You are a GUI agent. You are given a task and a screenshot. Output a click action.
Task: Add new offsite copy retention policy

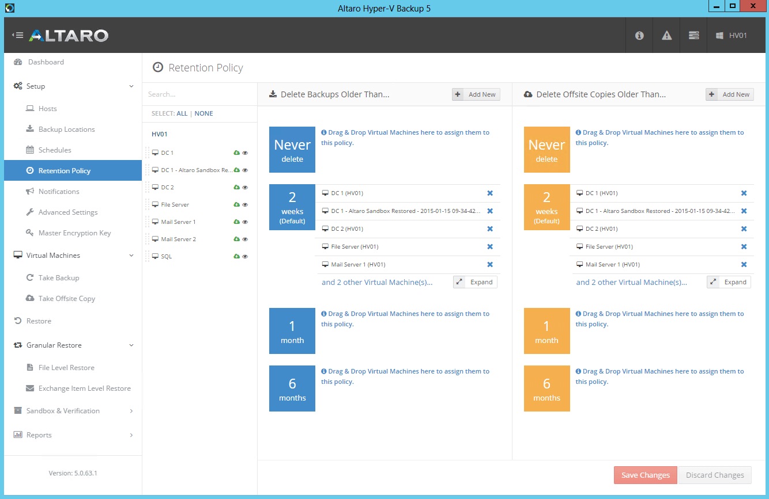[730, 94]
